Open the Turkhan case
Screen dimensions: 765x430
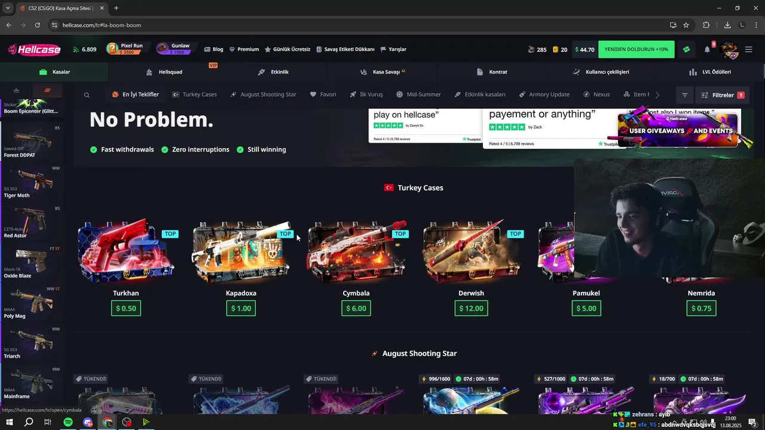[x=126, y=266]
